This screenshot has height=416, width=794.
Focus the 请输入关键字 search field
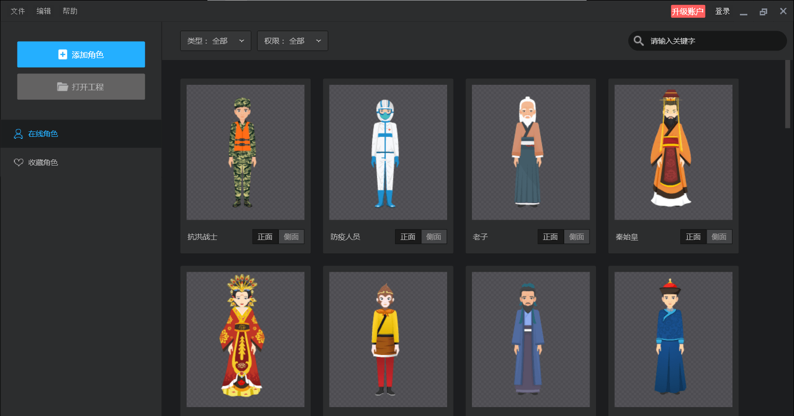708,41
